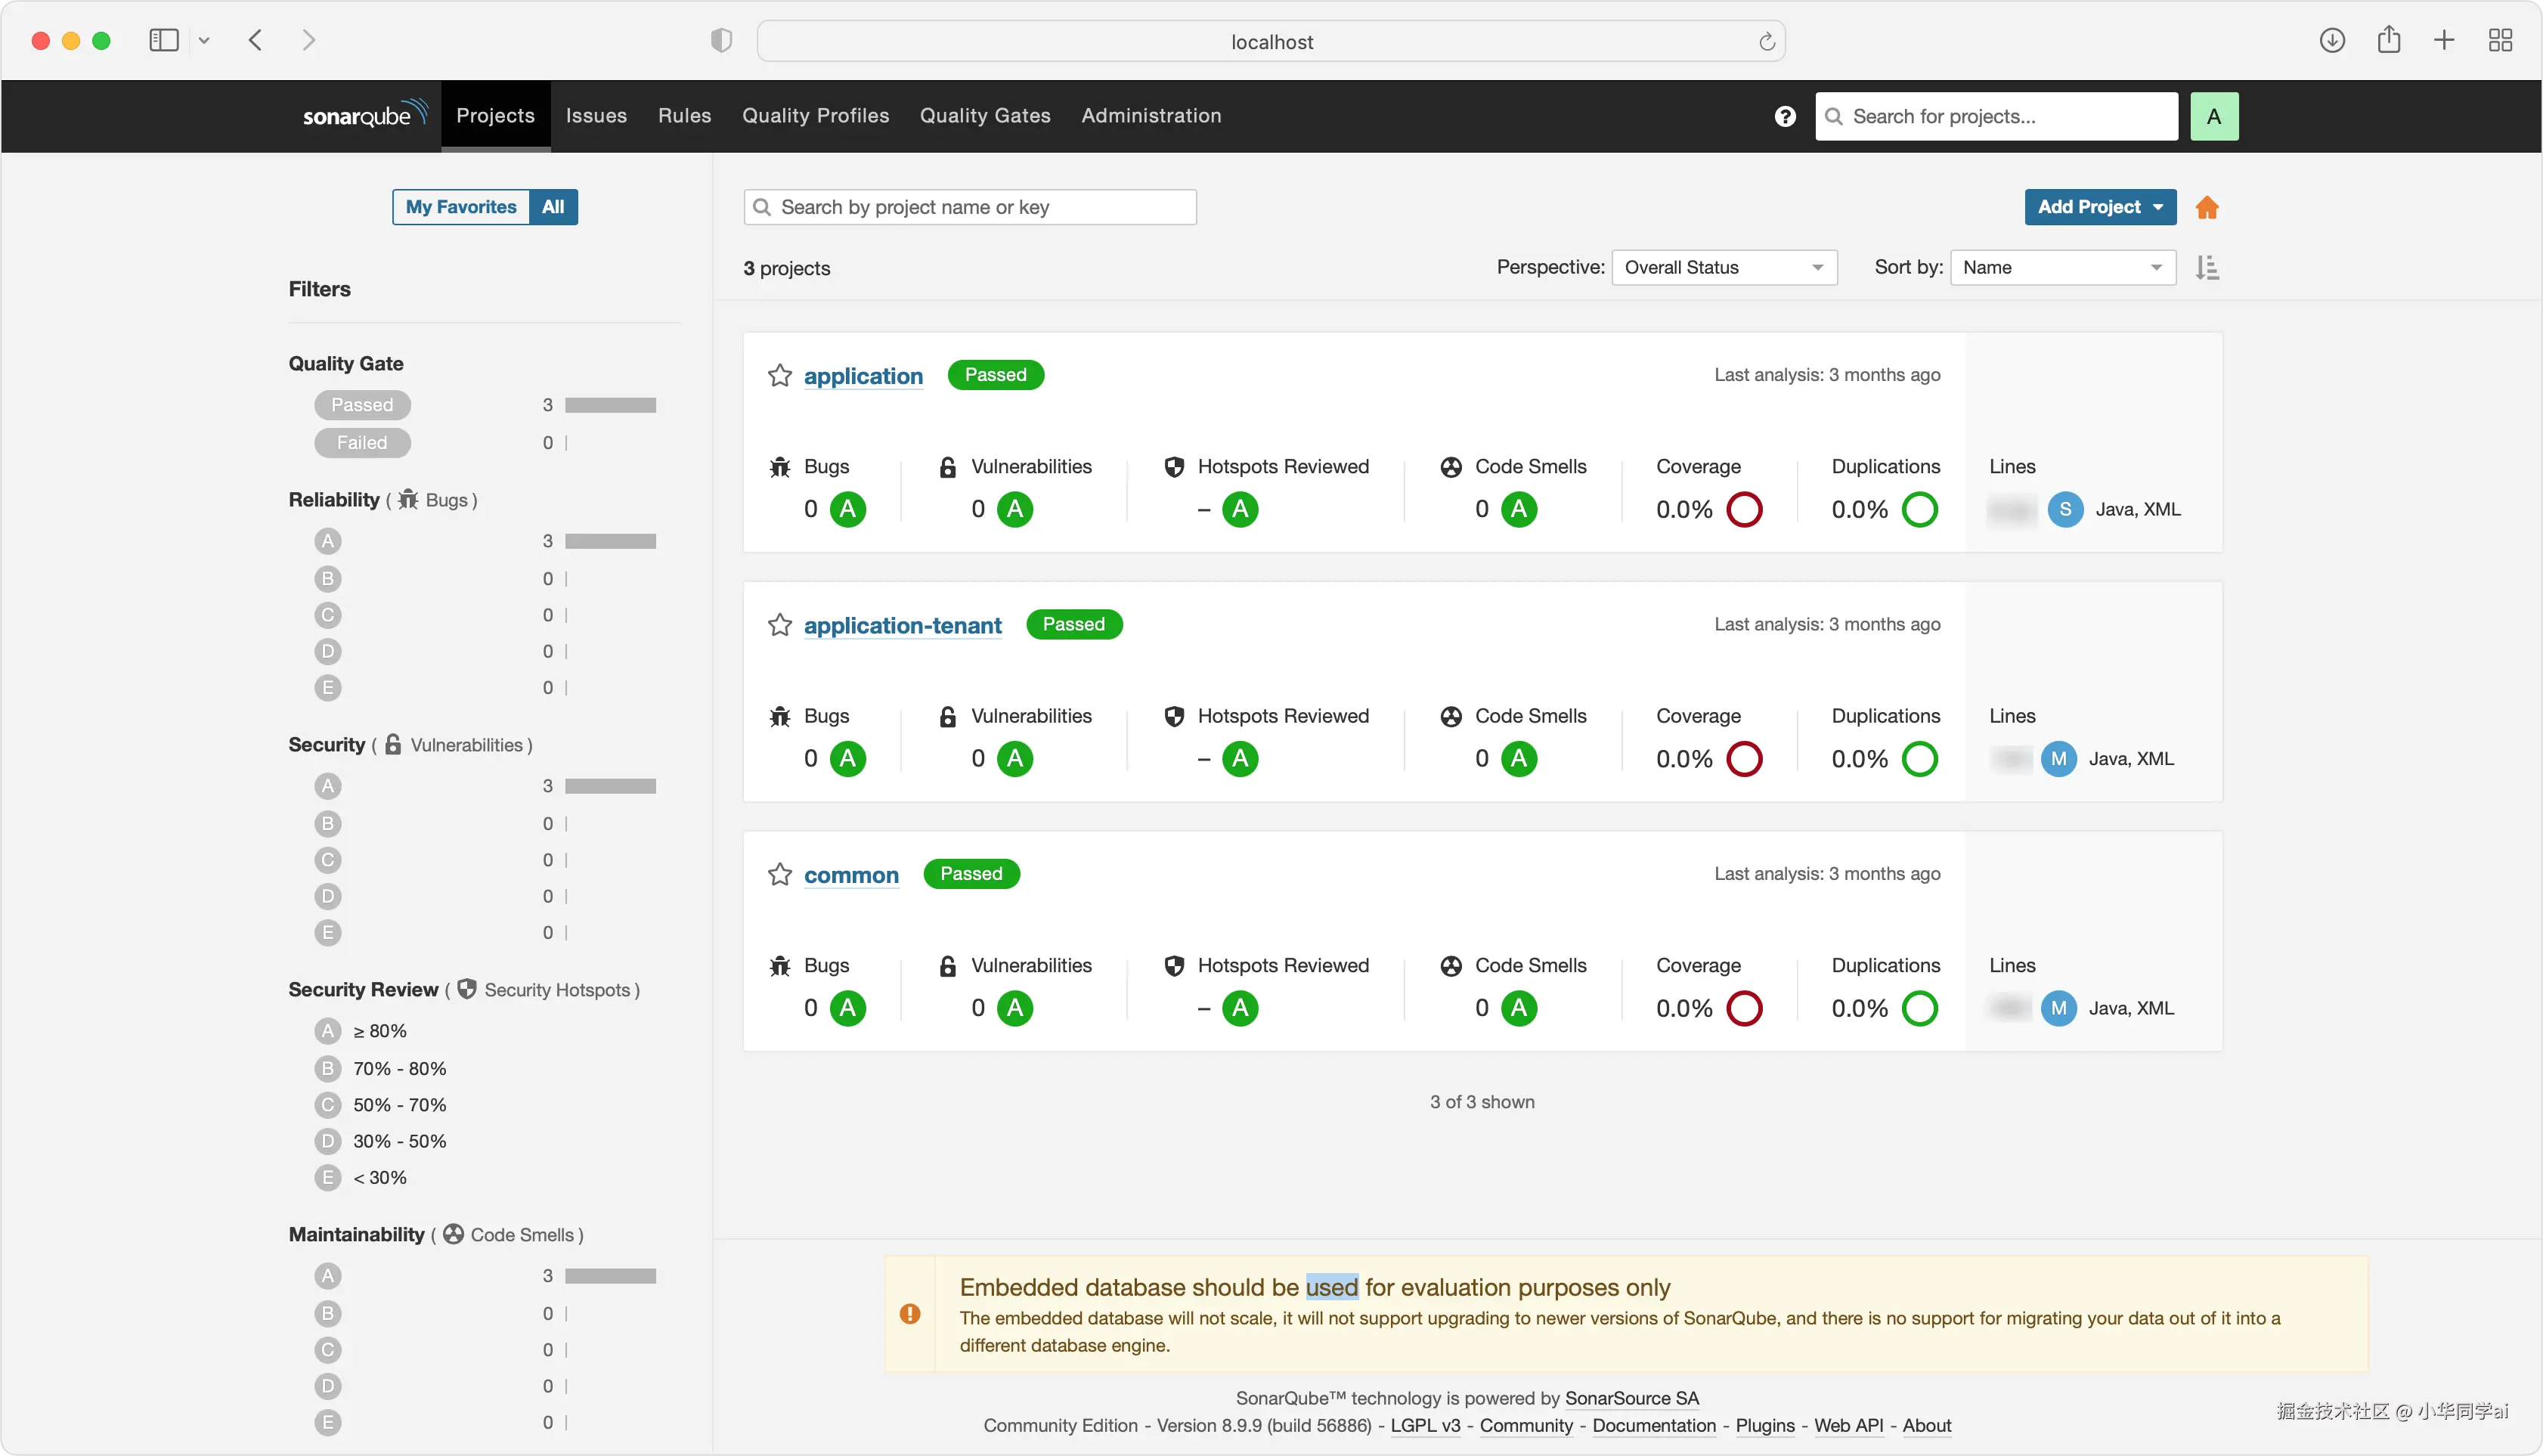Screen dimensions: 2543x1456
Task: Filter Reliability by rating B
Action: pyautogui.click(x=328, y=579)
